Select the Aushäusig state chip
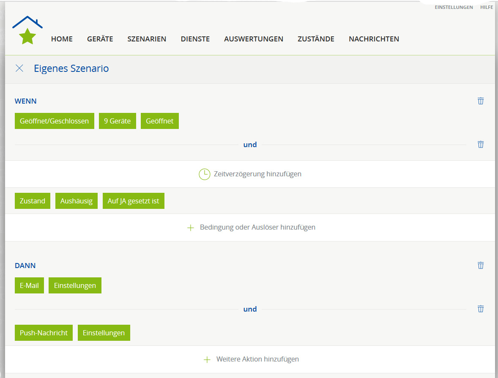This screenshot has width=498, height=378. click(x=76, y=201)
